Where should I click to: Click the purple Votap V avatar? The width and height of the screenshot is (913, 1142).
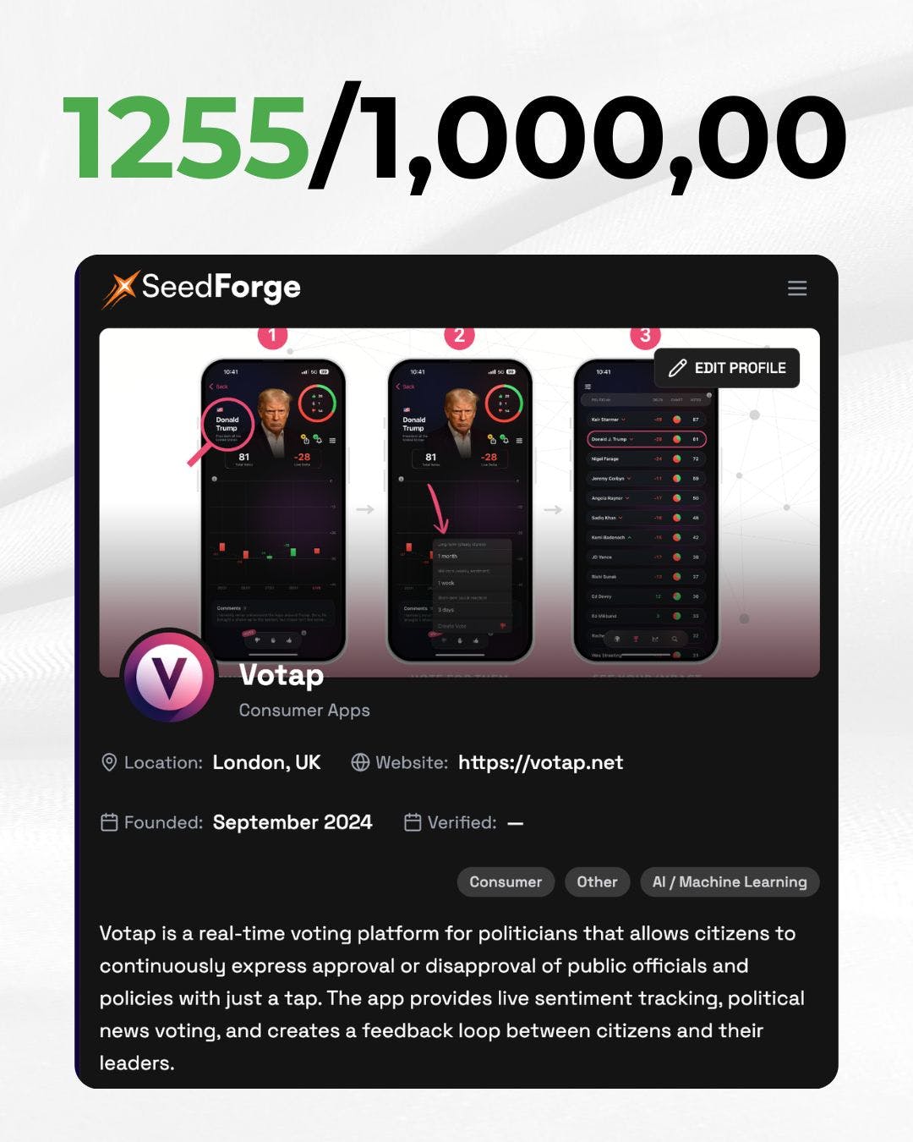[169, 678]
